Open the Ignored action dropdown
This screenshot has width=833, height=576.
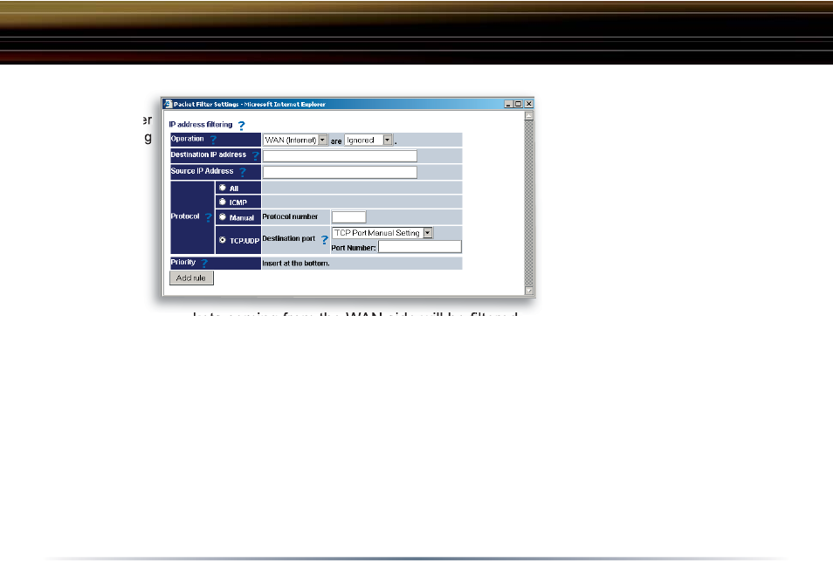tap(368, 141)
